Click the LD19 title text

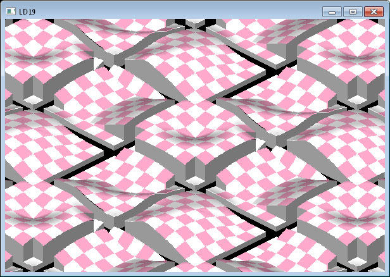[27, 11]
